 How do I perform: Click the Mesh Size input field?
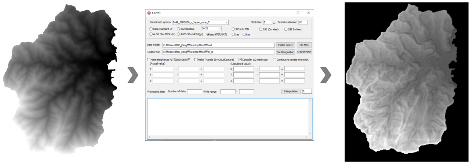tap(267, 23)
